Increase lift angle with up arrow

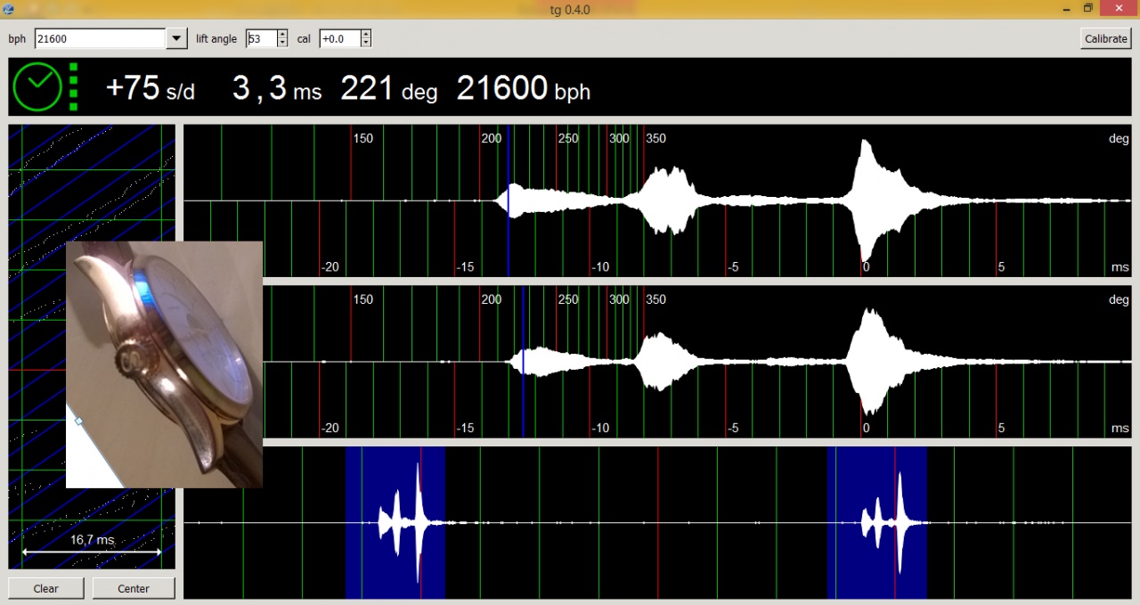pyautogui.click(x=282, y=35)
